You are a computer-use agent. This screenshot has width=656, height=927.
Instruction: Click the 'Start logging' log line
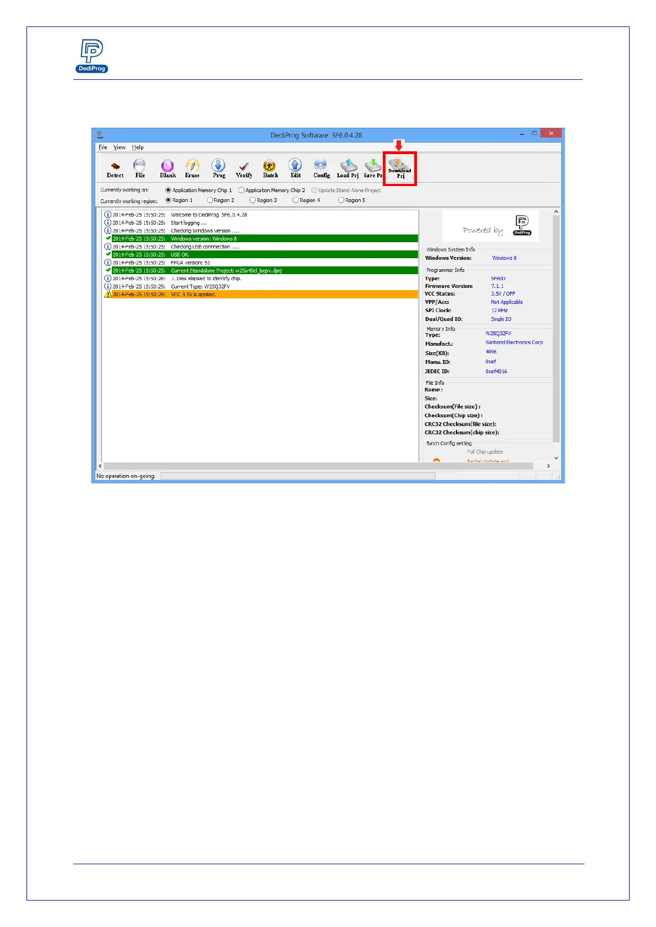[261, 223]
